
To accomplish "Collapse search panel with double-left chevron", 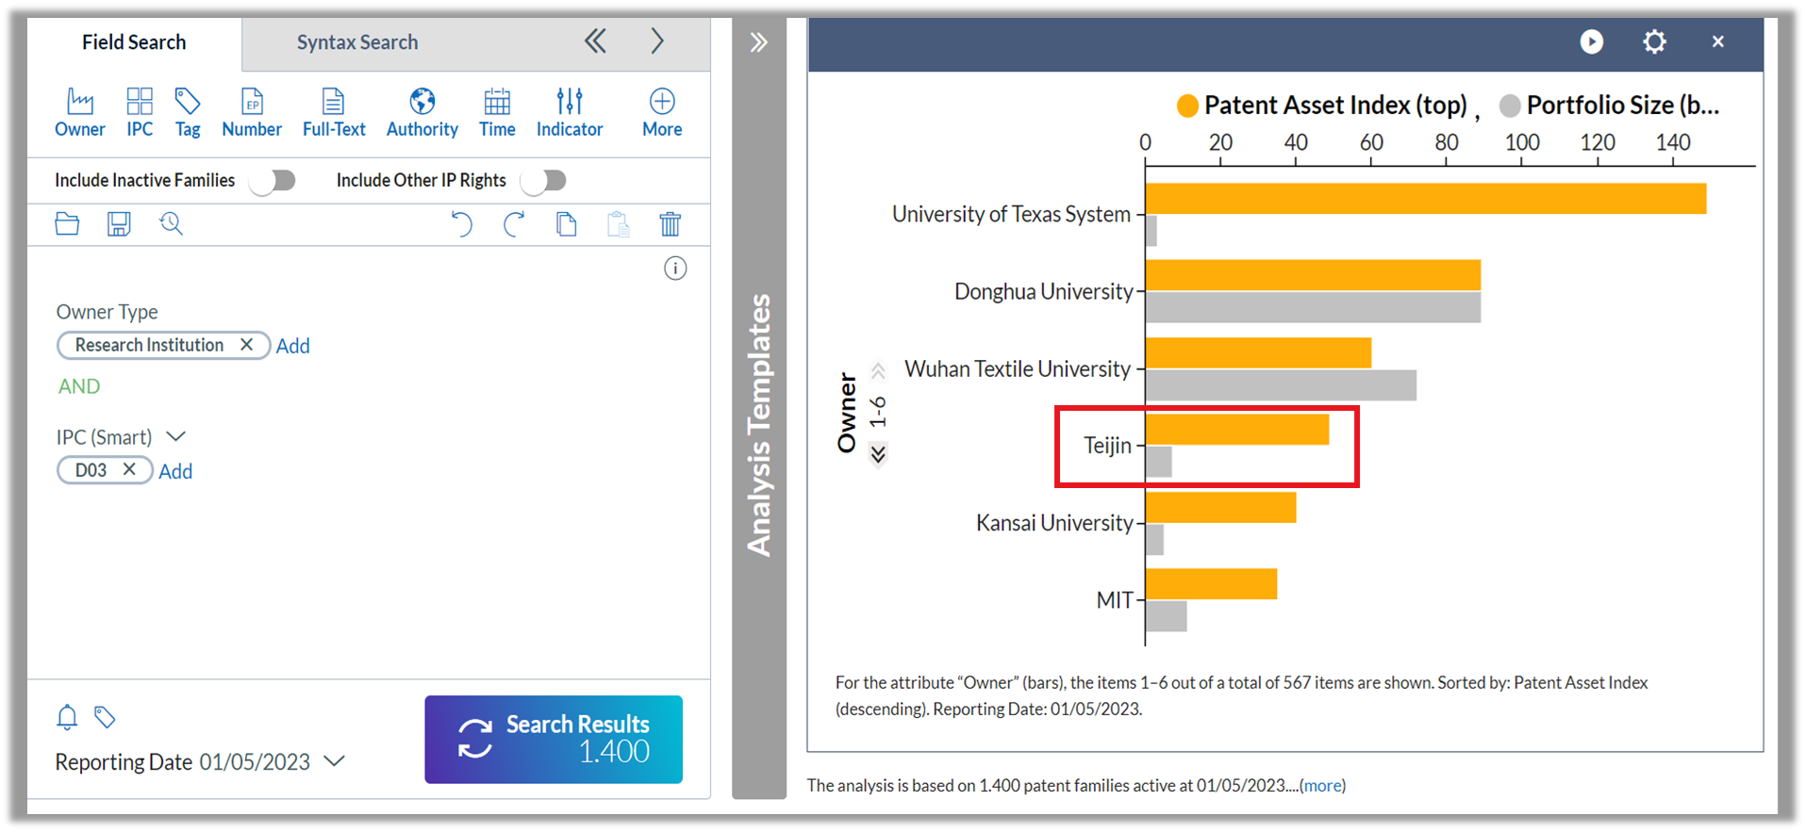I will [x=595, y=41].
